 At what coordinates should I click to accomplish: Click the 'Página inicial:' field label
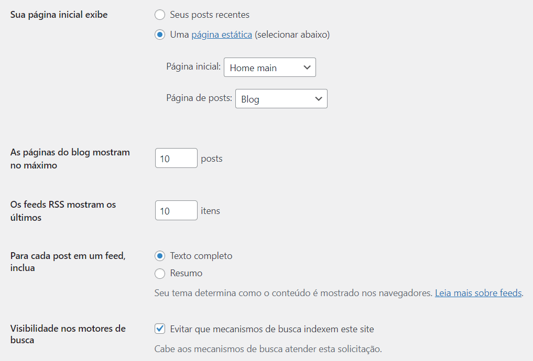click(x=193, y=66)
